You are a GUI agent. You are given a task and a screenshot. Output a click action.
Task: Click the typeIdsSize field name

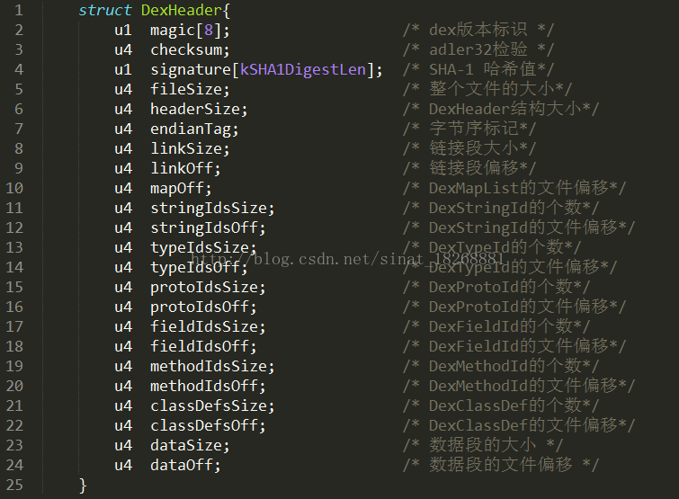200,247
